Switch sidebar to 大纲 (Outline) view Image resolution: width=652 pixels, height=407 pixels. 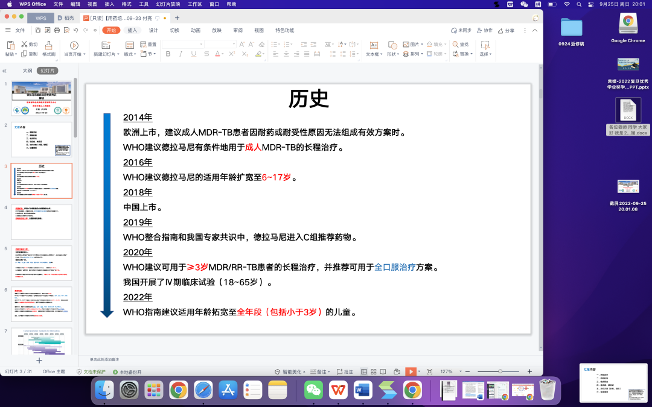click(27, 71)
